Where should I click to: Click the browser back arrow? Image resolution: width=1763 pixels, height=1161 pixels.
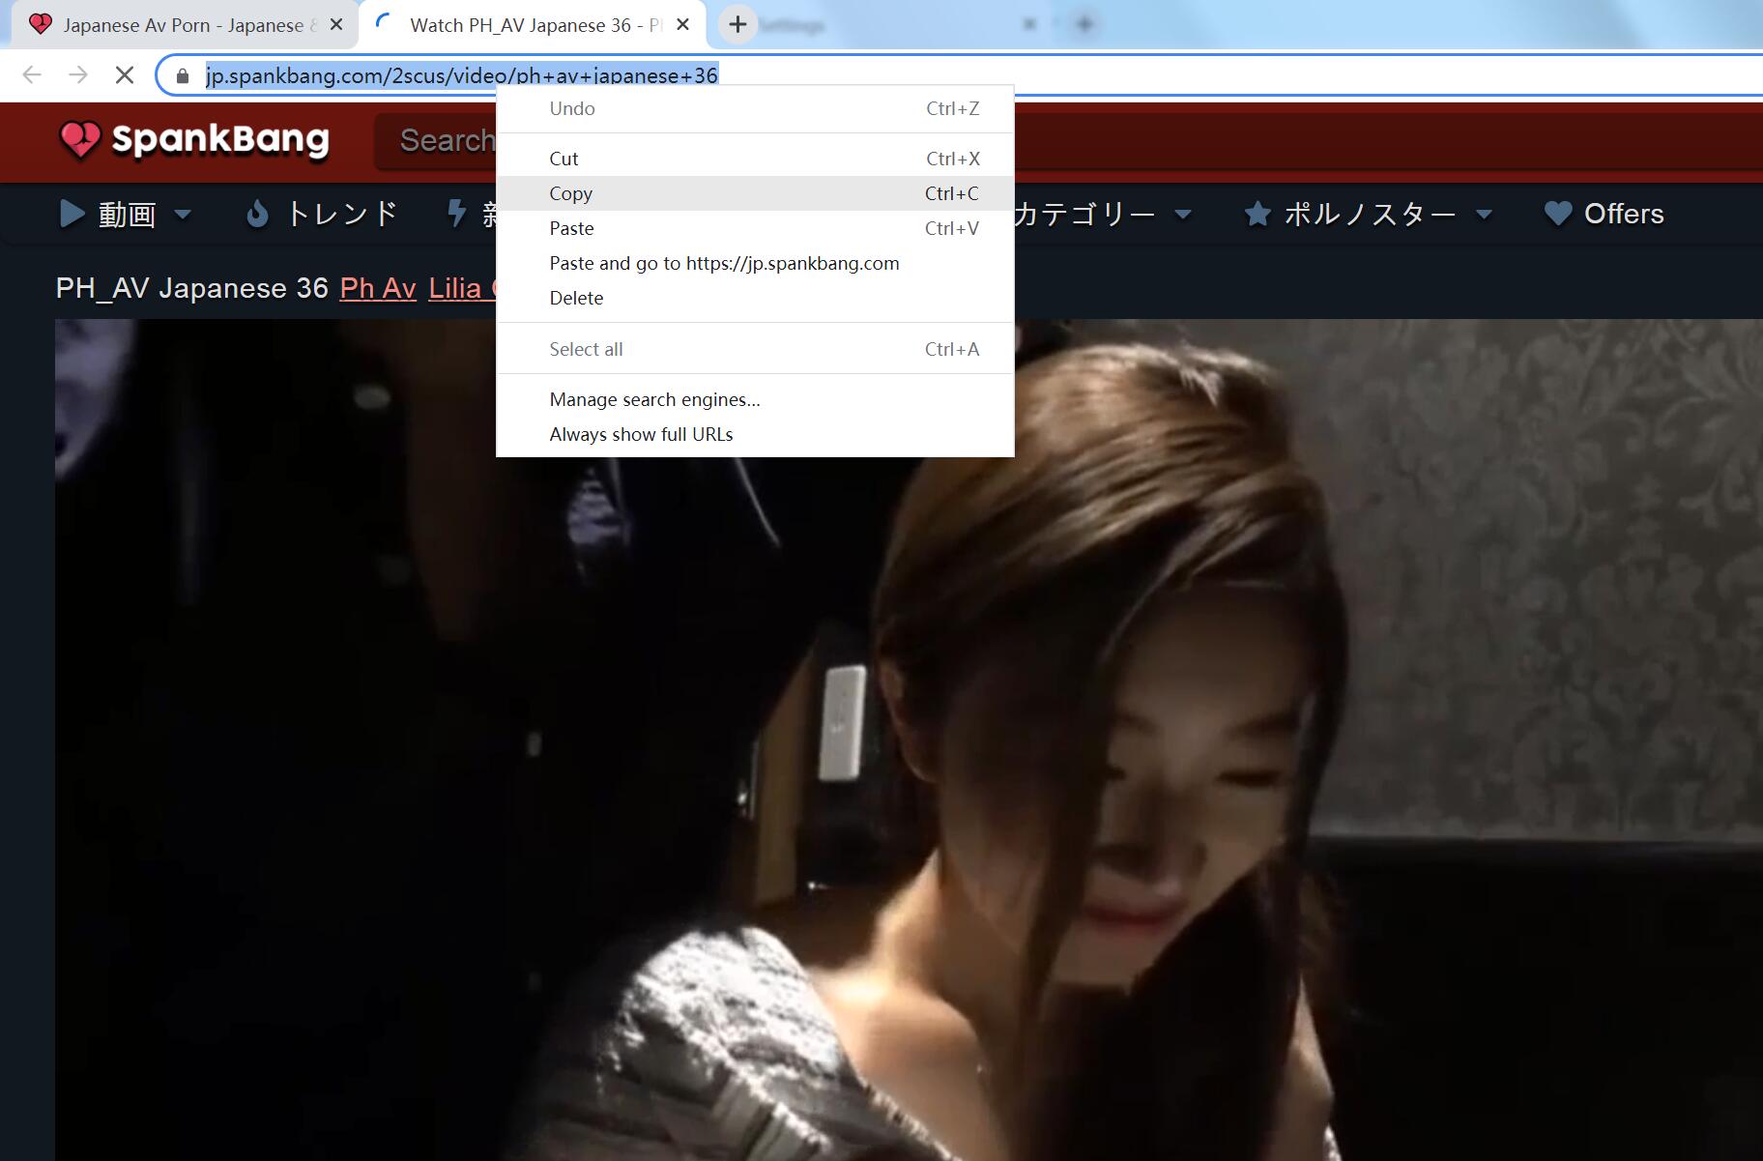pyautogui.click(x=32, y=74)
